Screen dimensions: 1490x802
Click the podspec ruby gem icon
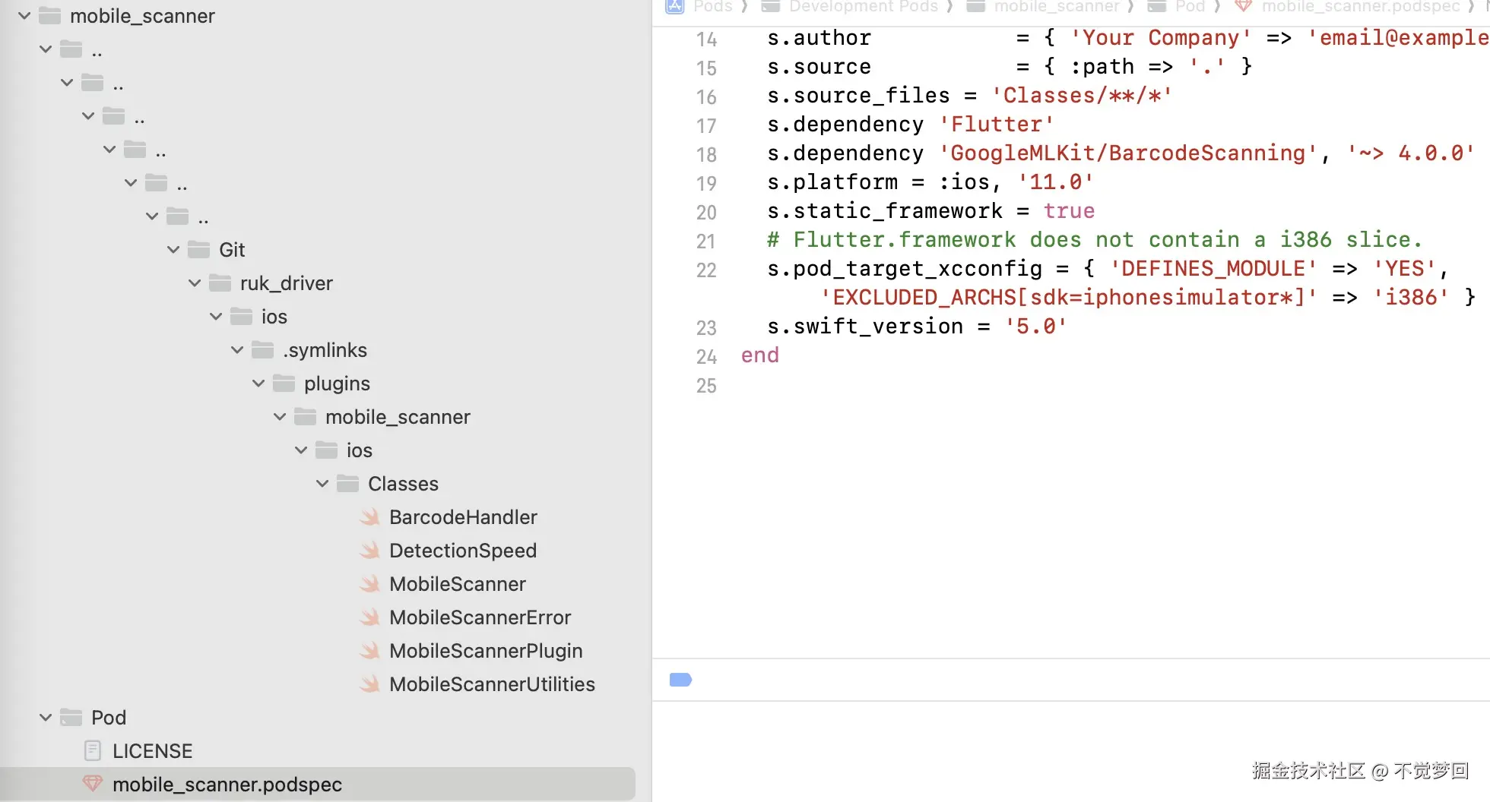[93, 784]
